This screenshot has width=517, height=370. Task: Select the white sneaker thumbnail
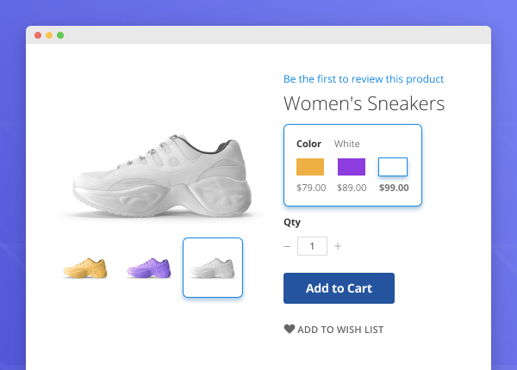coord(213,268)
